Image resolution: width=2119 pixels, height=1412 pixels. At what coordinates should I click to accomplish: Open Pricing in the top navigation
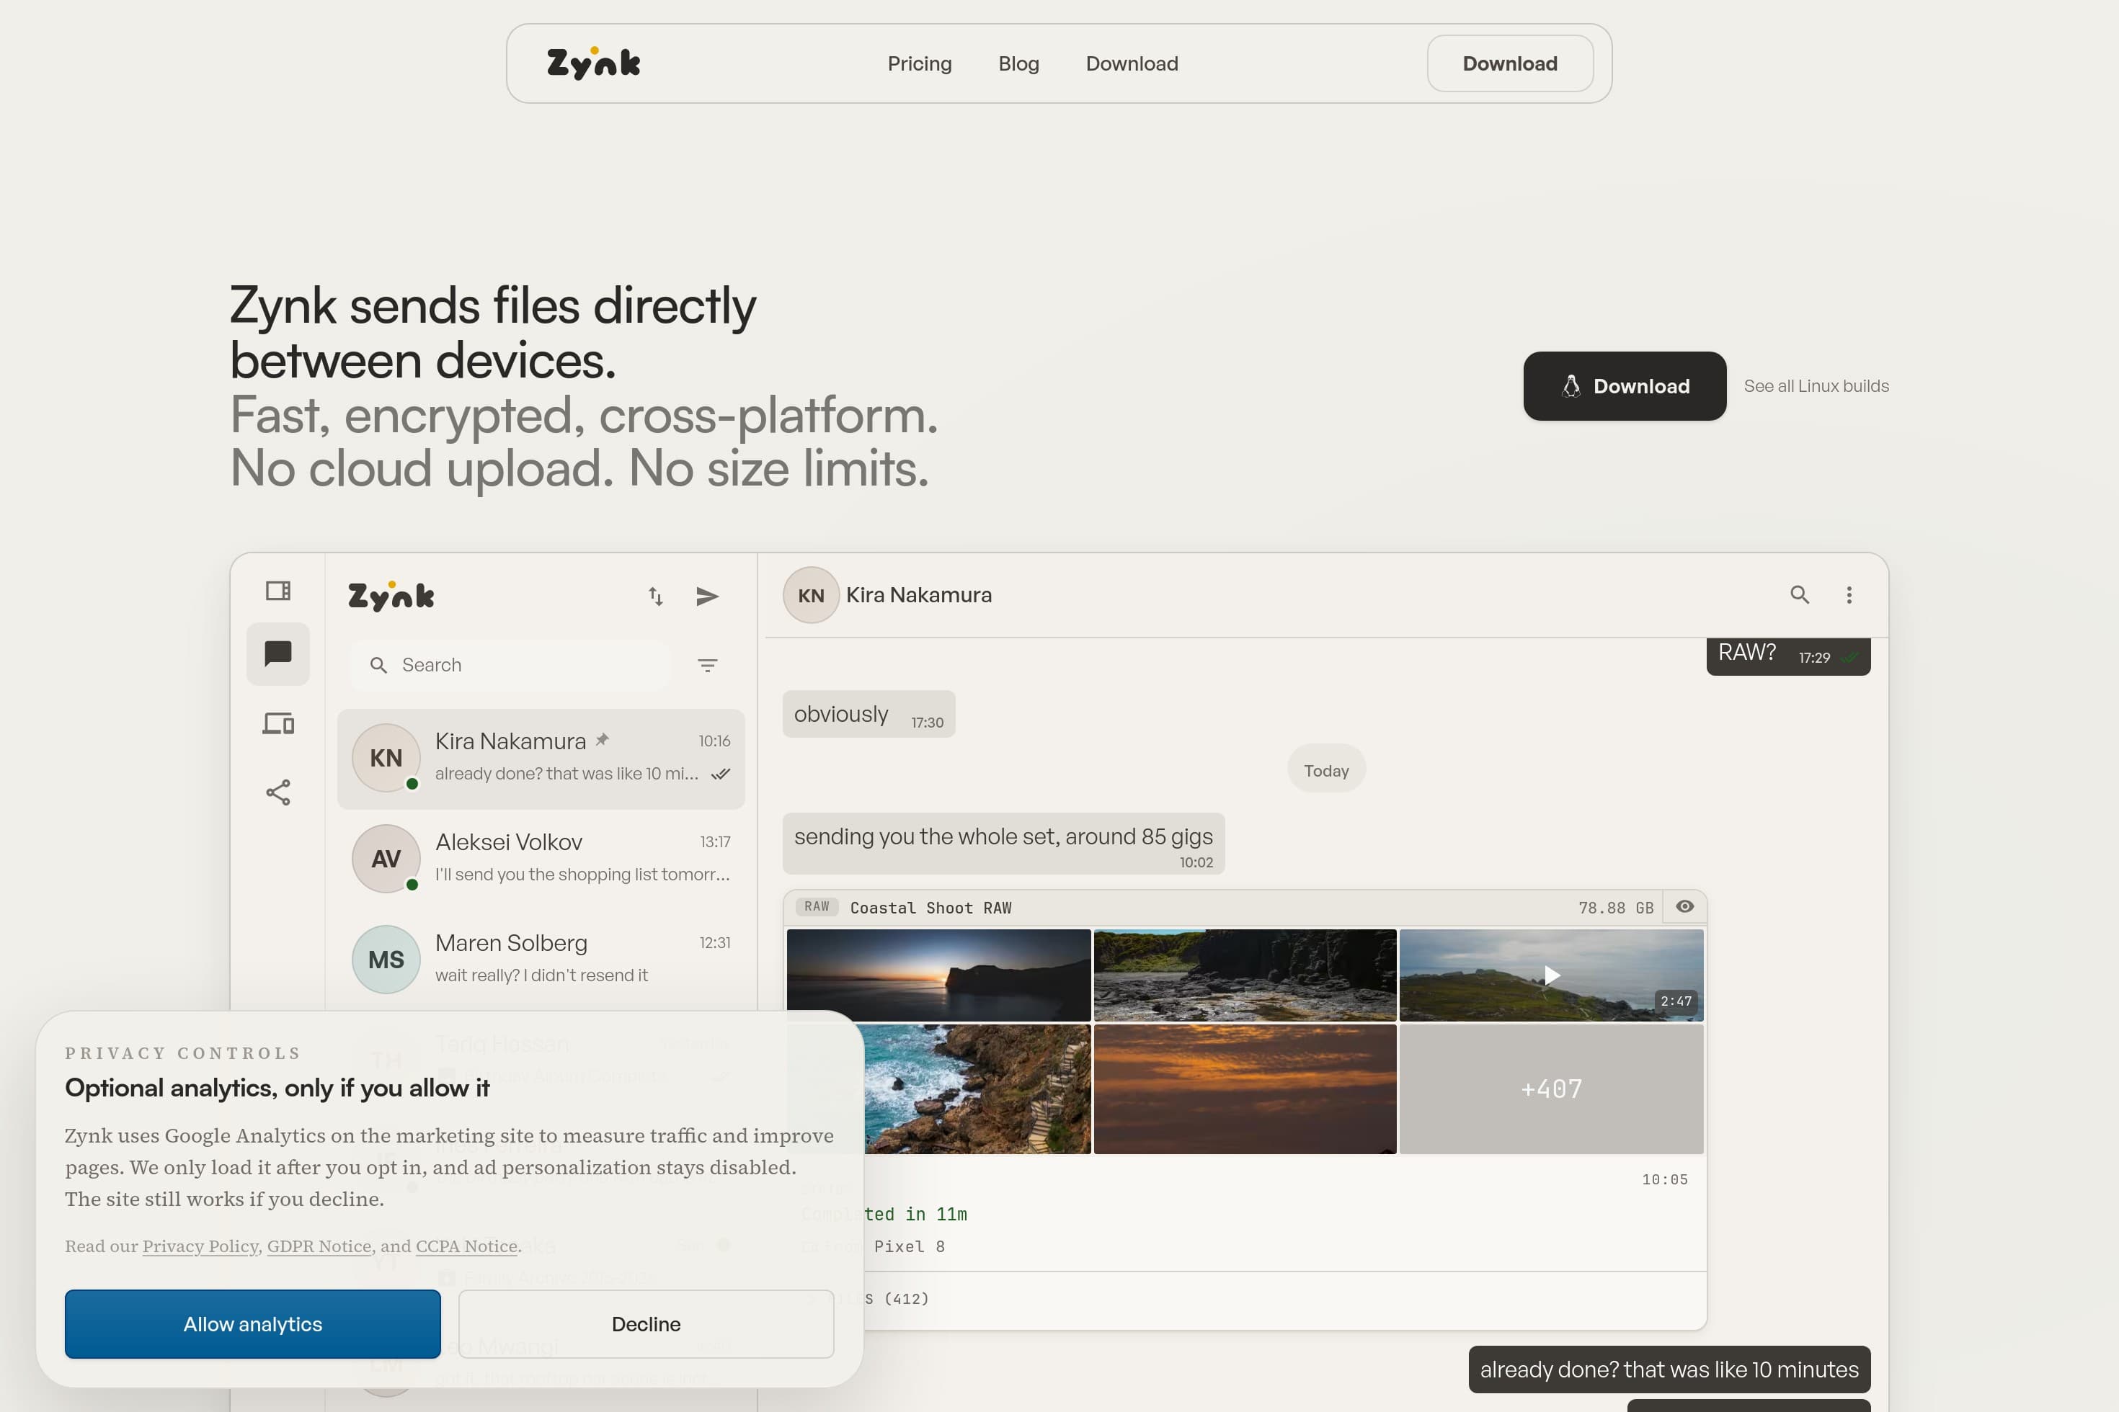click(x=919, y=64)
